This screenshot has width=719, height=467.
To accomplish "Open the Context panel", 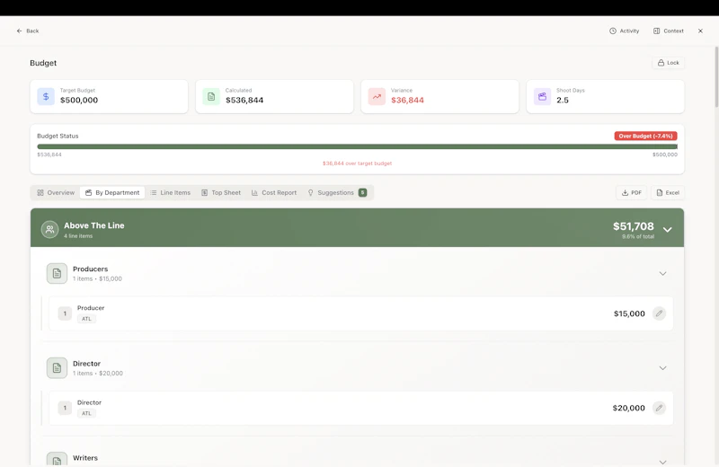I will click(668, 31).
